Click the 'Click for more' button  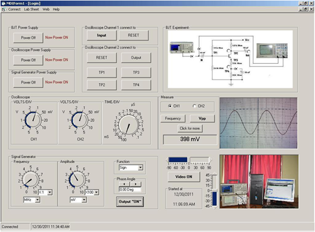coord(190,128)
